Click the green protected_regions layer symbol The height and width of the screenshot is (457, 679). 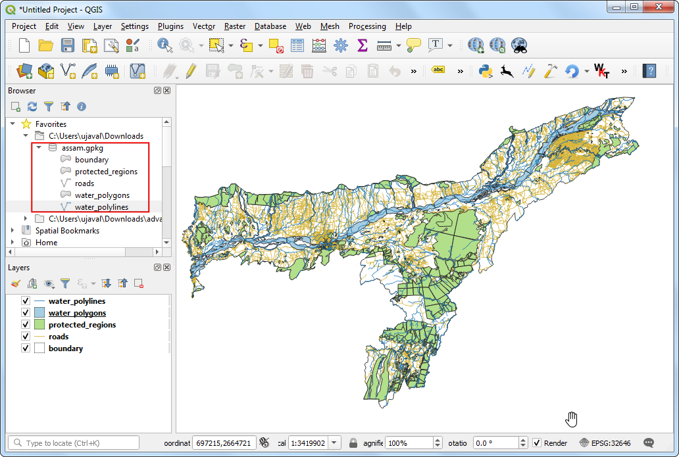(x=39, y=325)
